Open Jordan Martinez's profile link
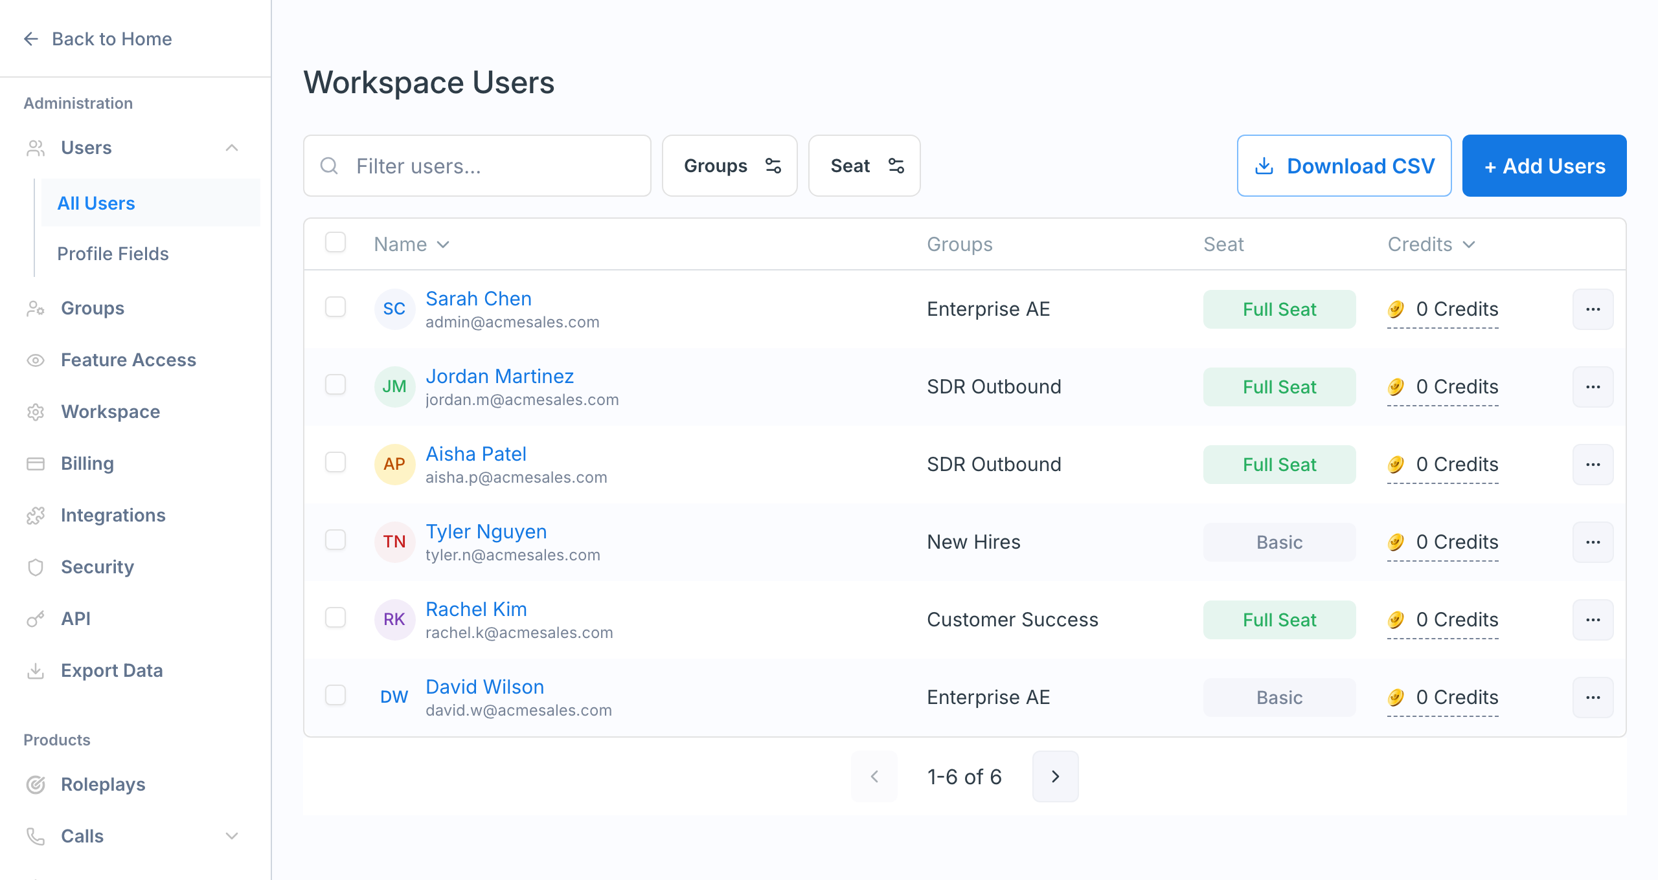This screenshot has width=1658, height=880. (500, 377)
